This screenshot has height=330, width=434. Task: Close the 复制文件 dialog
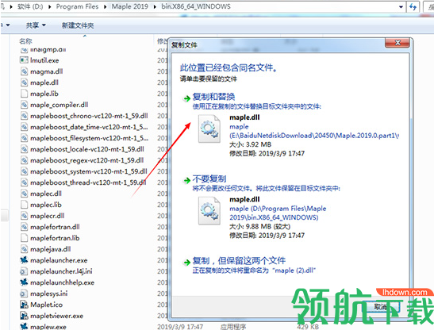tap(398, 43)
